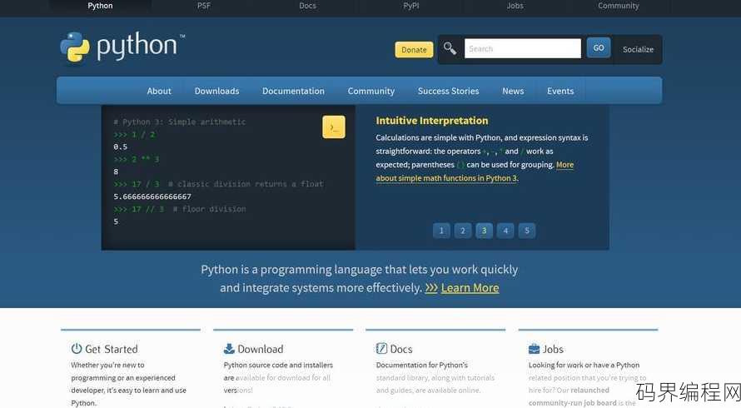
Task: Click the Download heading
Action: (261, 349)
